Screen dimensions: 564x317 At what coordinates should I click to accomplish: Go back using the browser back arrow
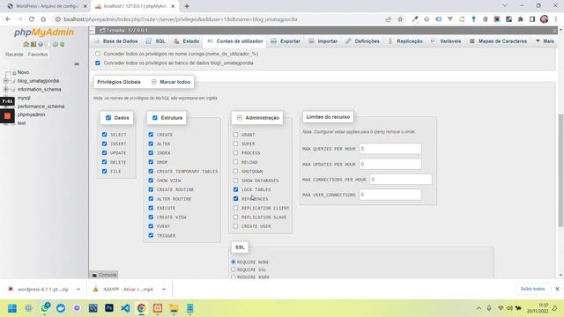click(x=8, y=19)
